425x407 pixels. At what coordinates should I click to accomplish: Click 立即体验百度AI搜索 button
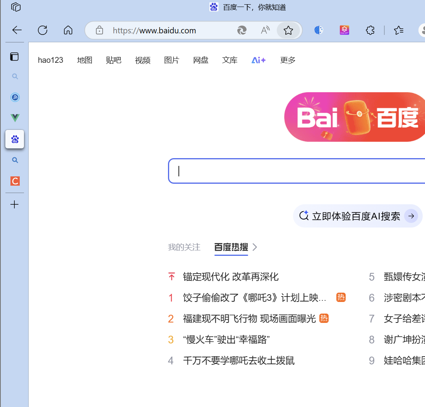(358, 216)
